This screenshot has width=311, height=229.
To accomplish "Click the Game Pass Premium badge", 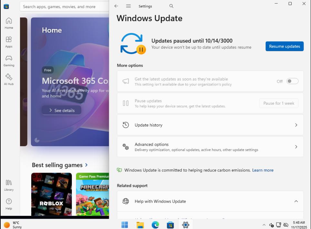I will pos(93,176).
